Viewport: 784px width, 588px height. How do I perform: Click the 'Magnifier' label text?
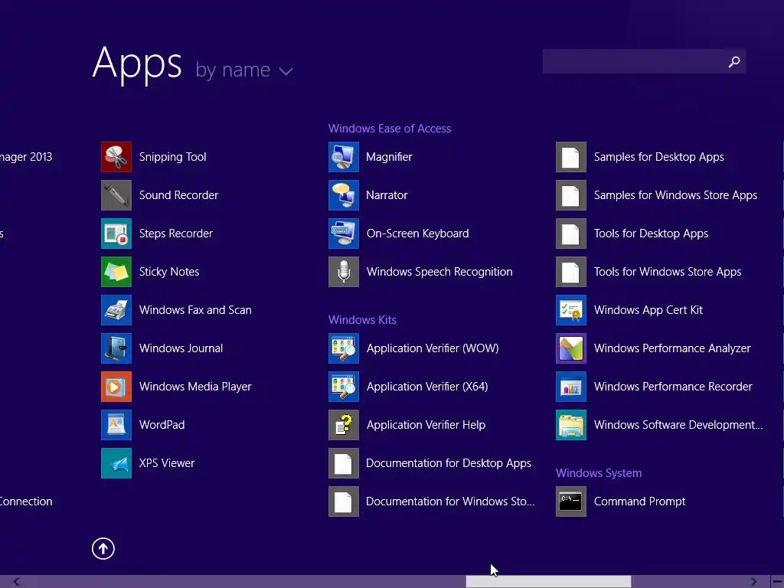point(389,157)
